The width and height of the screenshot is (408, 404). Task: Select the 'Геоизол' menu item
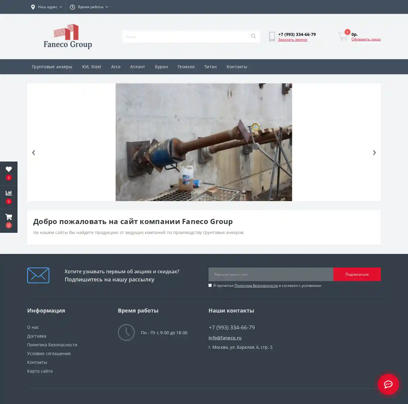coord(186,67)
